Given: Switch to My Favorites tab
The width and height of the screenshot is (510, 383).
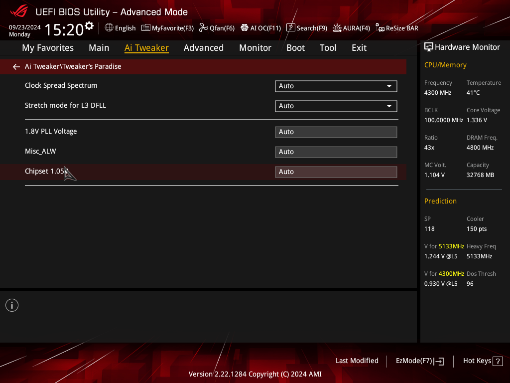Looking at the screenshot, I should 48,48.
